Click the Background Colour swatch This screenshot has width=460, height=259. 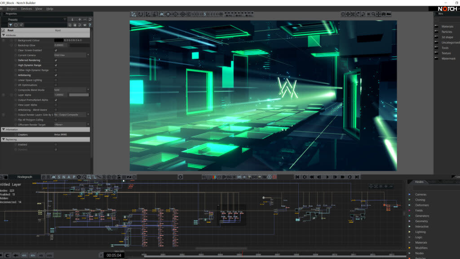click(x=58, y=40)
